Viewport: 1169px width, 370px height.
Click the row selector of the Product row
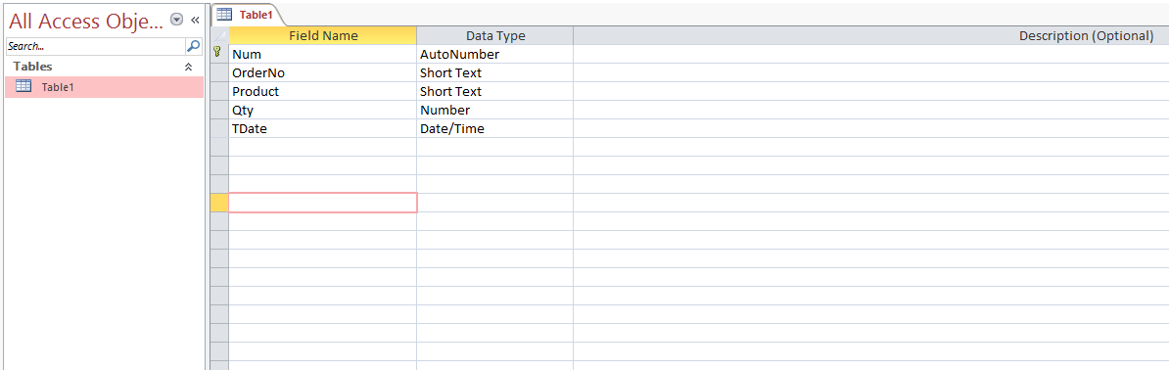pyautogui.click(x=219, y=92)
